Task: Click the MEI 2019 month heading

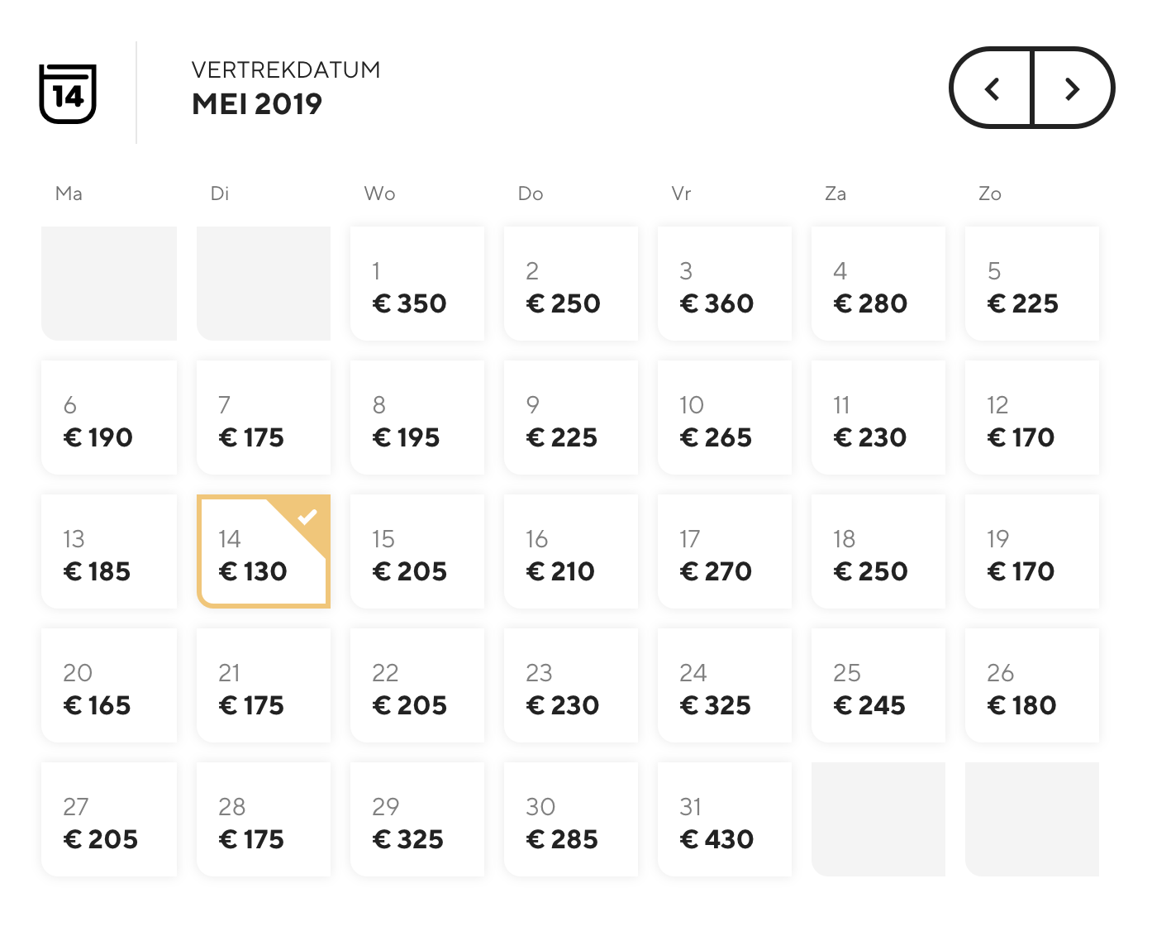Action: tap(257, 104)
